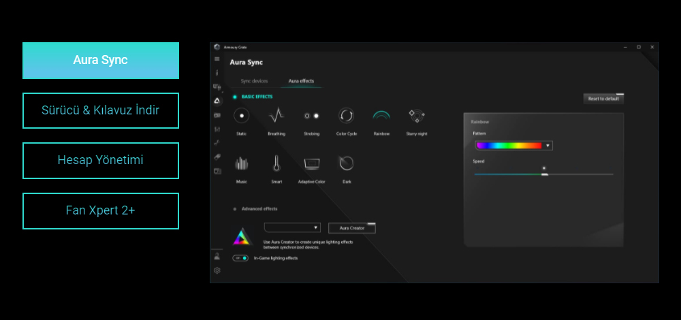Toggle In-Game lighting effects switch
681x320 pixels.
(240, 258)
